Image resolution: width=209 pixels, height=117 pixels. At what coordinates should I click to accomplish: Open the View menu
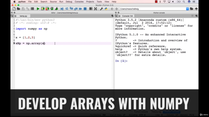107,2
